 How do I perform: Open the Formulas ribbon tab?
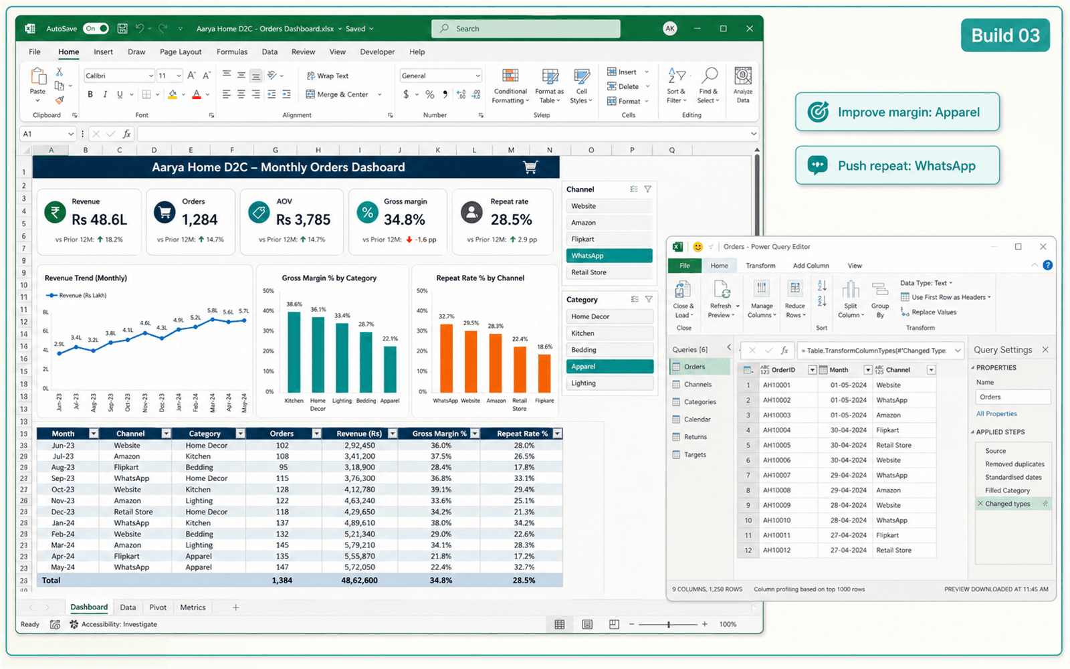point(232,52)
